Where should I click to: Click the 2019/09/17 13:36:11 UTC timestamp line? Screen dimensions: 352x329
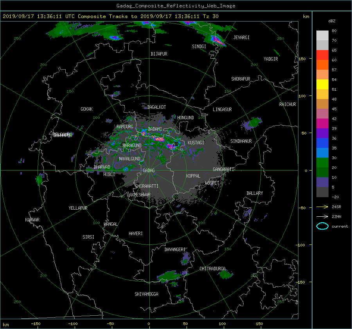[110, 16]
